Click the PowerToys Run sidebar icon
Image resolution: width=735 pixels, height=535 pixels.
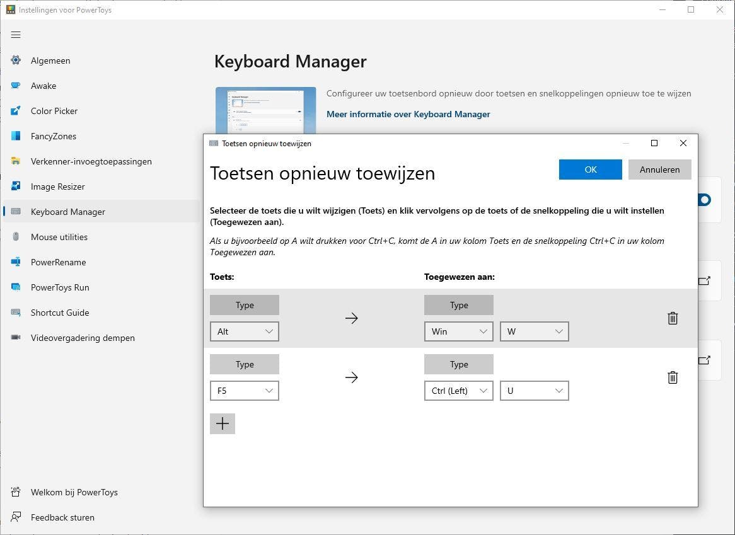[x=16, y=287]
